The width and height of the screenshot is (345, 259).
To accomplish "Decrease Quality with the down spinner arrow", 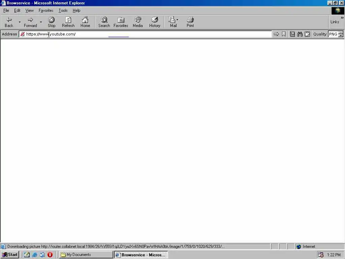I will (x=341, y=36).
